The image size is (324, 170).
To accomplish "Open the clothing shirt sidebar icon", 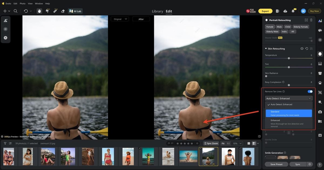I will (320, 73).
